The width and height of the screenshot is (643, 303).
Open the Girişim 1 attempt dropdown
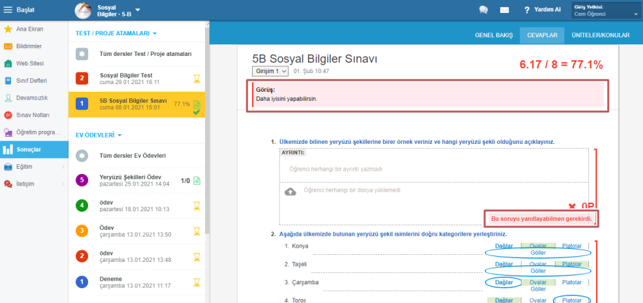271,71
